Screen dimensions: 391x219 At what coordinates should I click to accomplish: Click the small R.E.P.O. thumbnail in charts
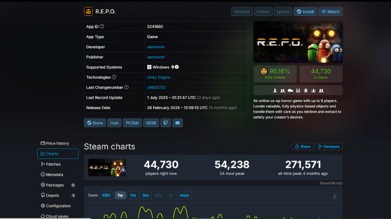coord(107,167)
